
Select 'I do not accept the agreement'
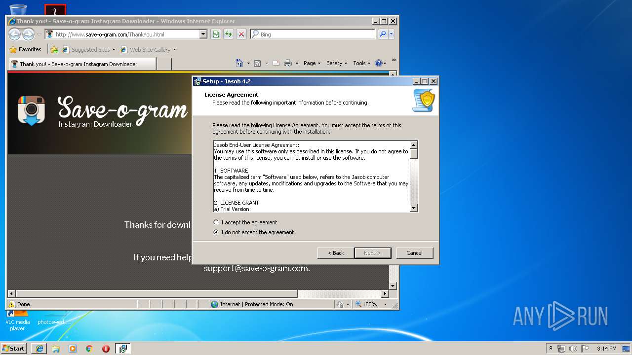coord(216,232)
